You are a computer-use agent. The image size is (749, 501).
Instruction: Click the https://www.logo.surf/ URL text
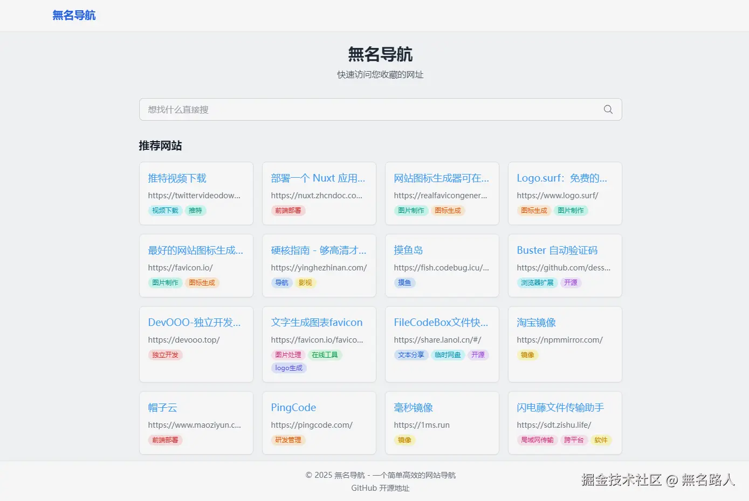(x=558, y=196)
